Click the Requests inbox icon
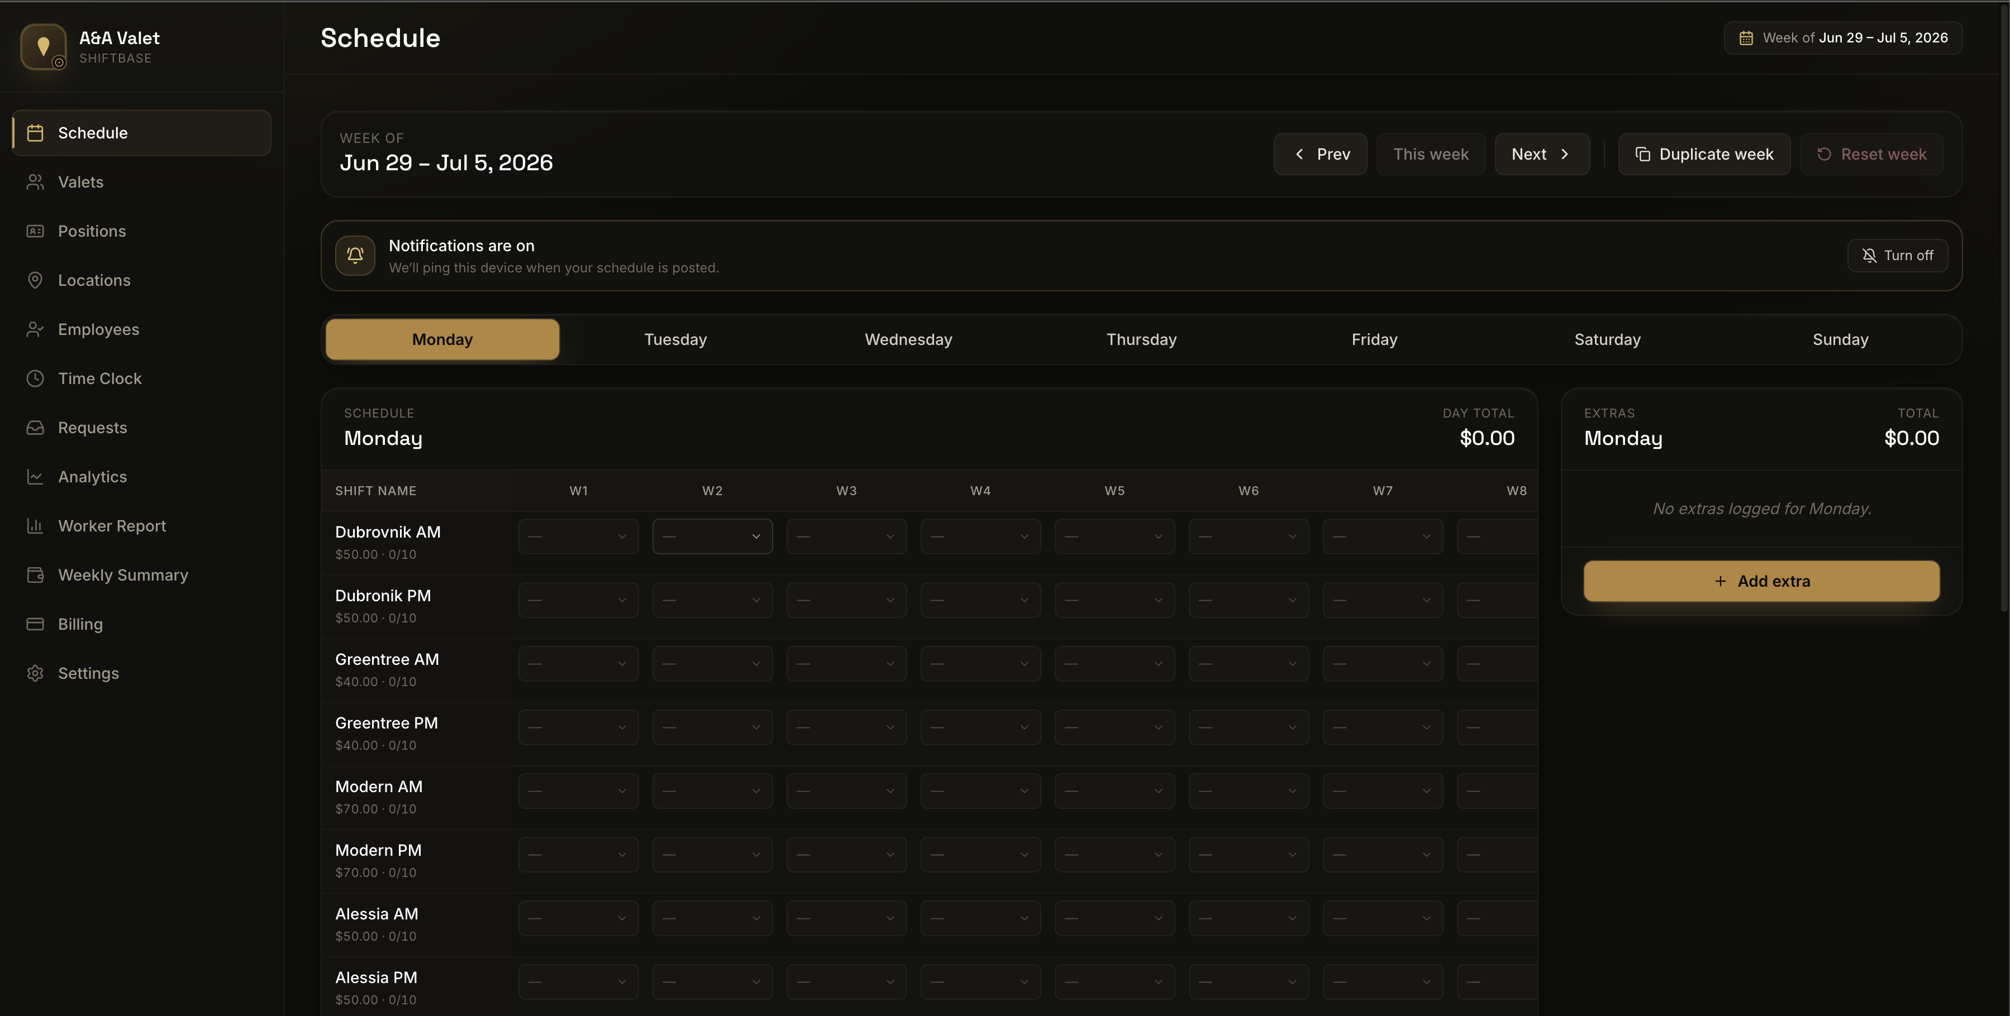 35,427
